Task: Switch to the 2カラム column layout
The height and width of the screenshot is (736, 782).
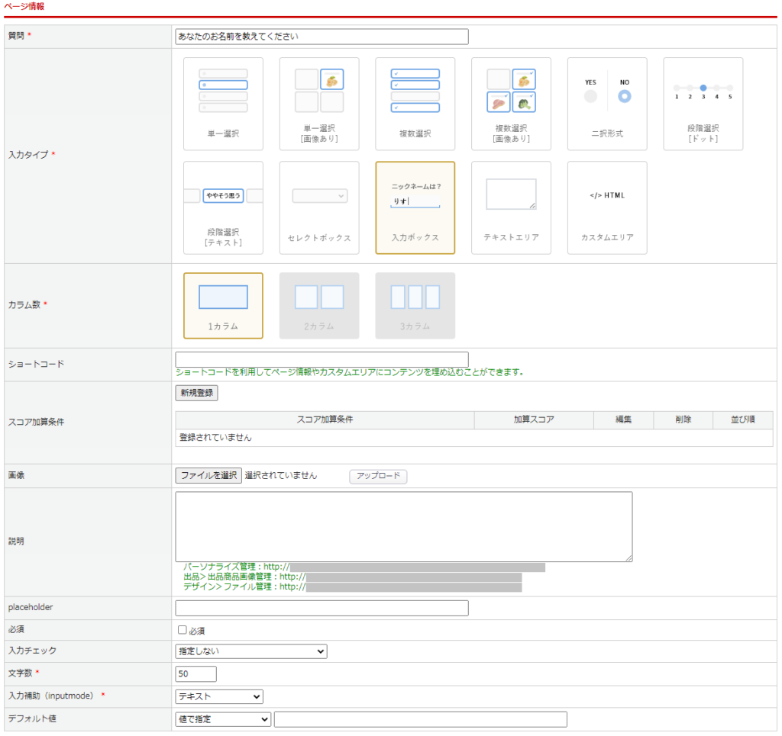Action: [x=319, y=305]
